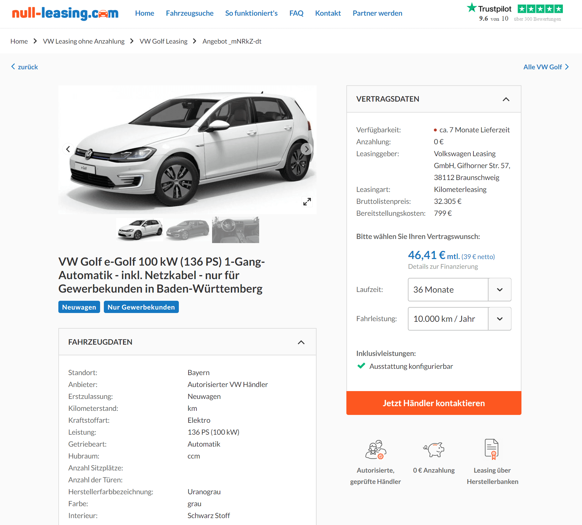This screenshot has height=525, width=582.
Task: Click the piggy bank 0 € Anzahlung icon
Action: click(434, 449)
